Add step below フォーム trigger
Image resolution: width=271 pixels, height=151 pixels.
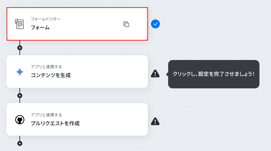(x=20, y=48)
